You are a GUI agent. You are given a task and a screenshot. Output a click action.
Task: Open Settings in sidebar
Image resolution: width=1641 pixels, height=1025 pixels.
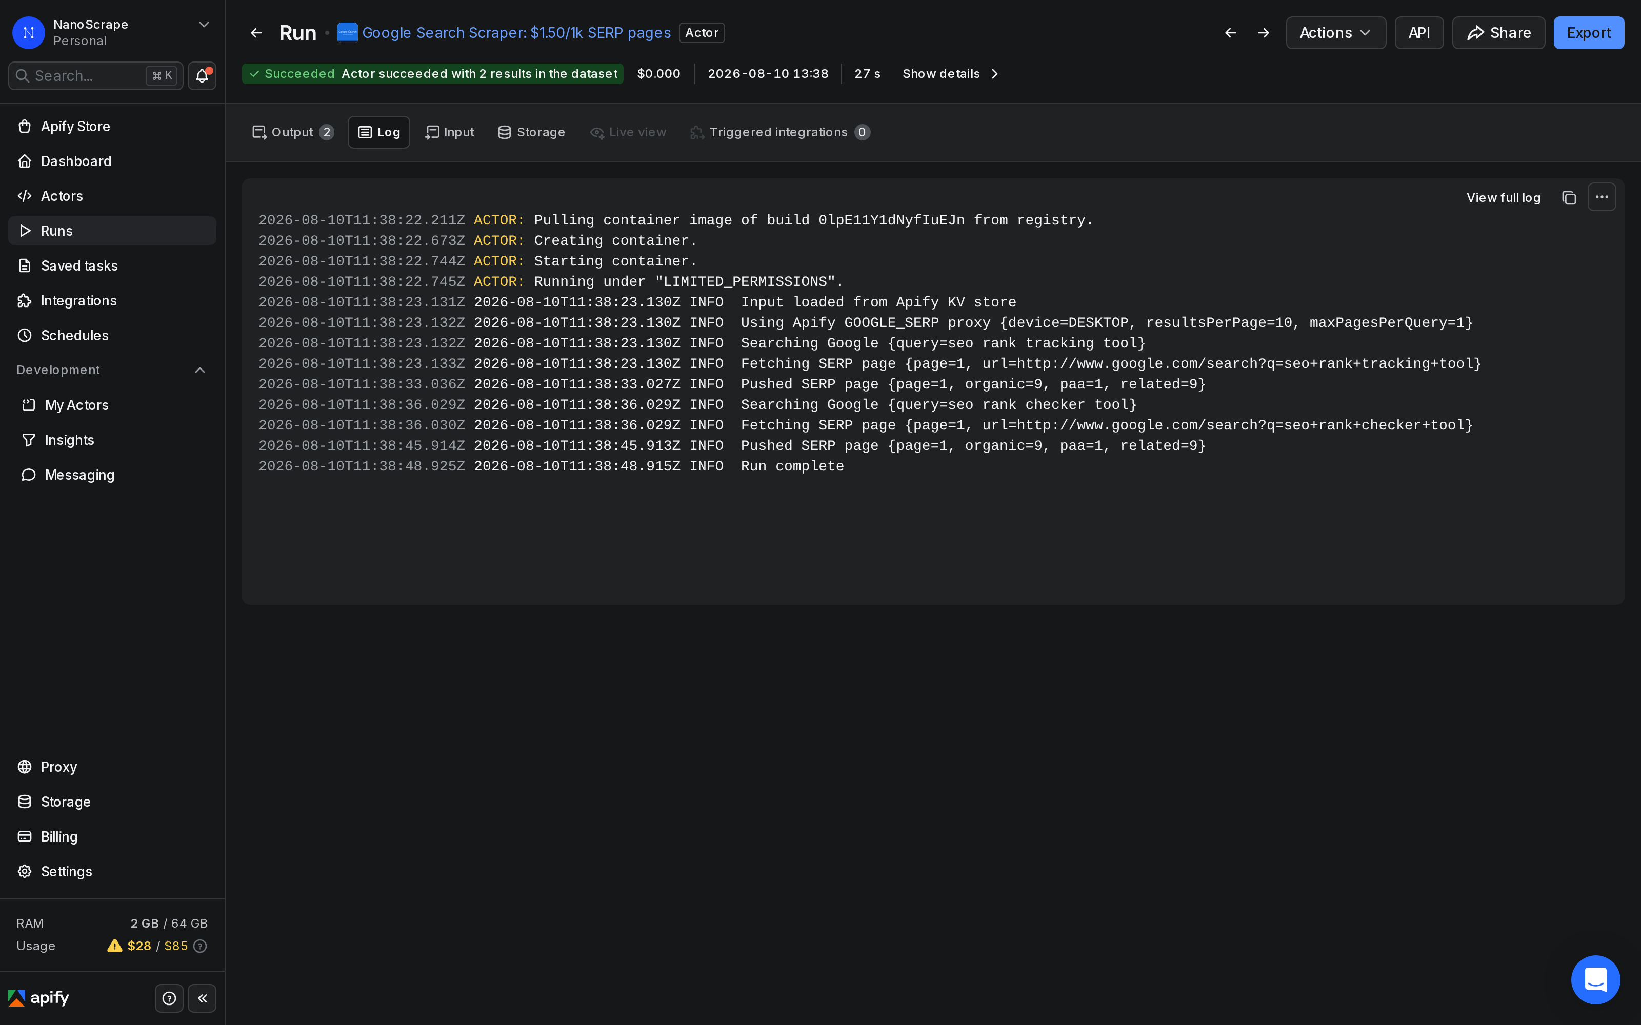pyautogui.click(x=112, y=871)
